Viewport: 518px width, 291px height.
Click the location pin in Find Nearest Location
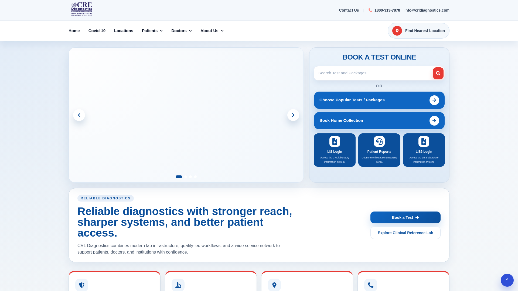(397, 30)
